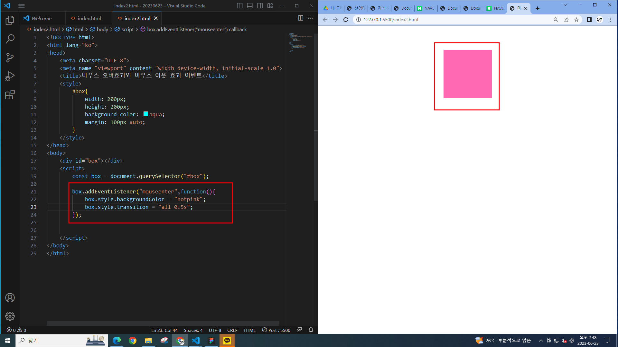Viewport: 618px width, 347px height.
Task: Switch to the index.html editor tab
Action: pyautogui.click(x=89, y=18)
